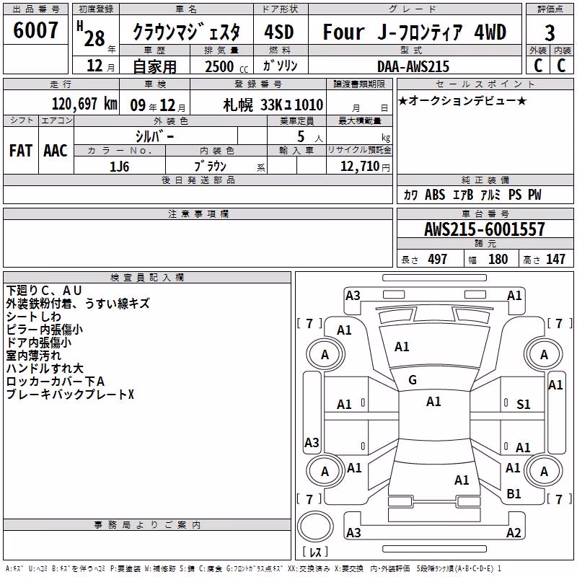The image size is (577, 577).
Task: Select spare tire レス label
Action: pyautogui.click(x=315, y=552)
